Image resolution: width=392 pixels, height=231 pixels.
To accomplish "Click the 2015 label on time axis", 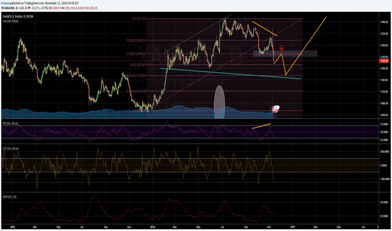I will [13, 227].
